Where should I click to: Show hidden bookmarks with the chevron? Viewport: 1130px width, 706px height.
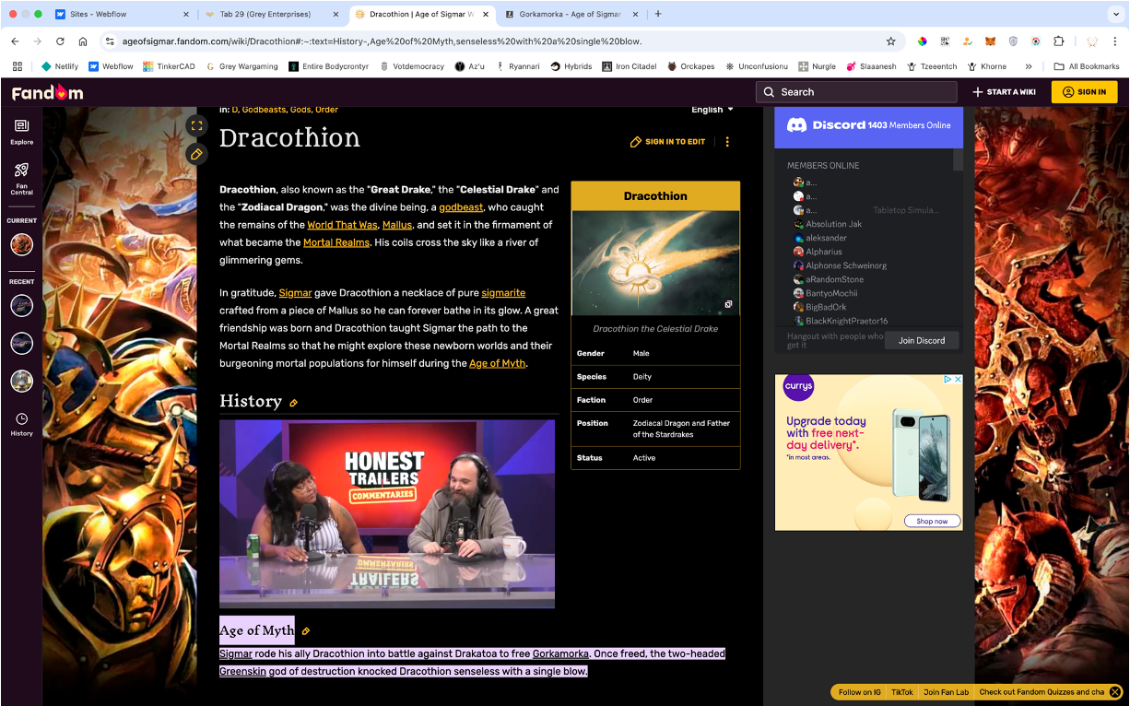(x=1029, y=66)
